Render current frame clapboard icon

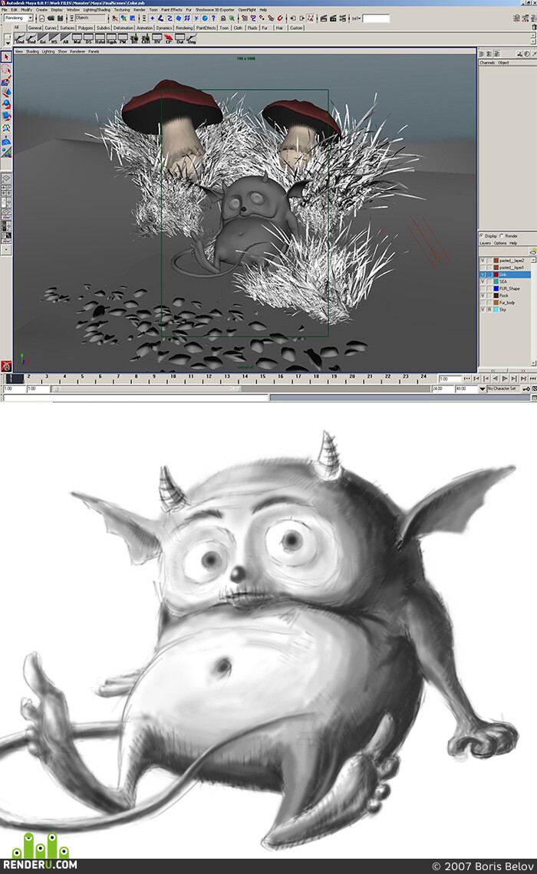click(324, 18)
